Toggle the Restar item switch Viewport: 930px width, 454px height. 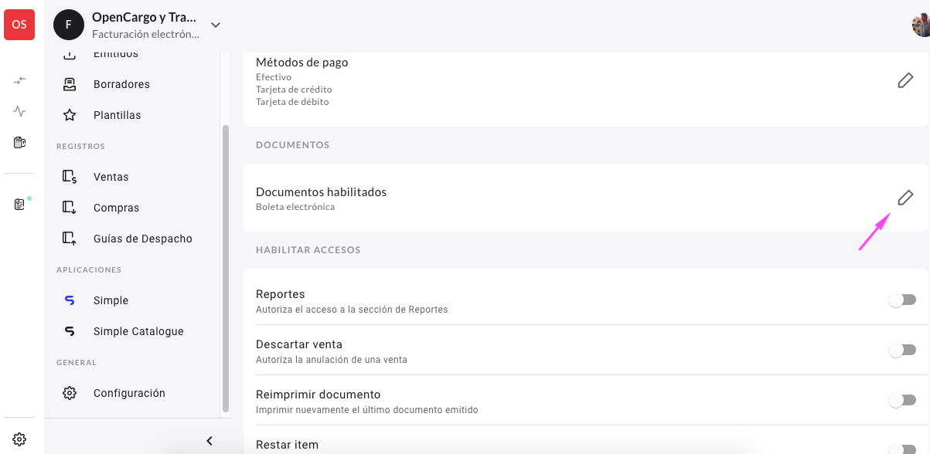(x=902, y=449)
